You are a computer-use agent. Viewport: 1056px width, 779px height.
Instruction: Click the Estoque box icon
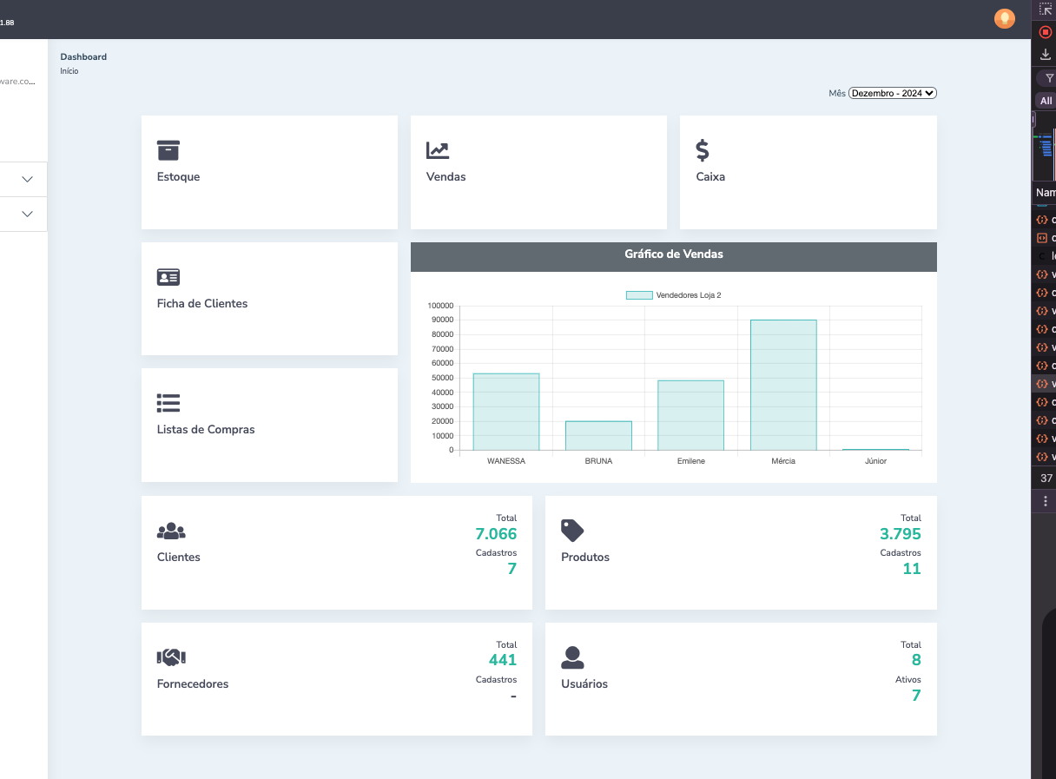tap(168, 150)
